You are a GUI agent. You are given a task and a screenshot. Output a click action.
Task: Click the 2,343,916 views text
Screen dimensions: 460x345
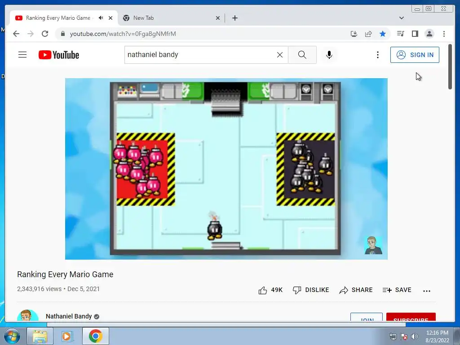click(x=40, y=289)
